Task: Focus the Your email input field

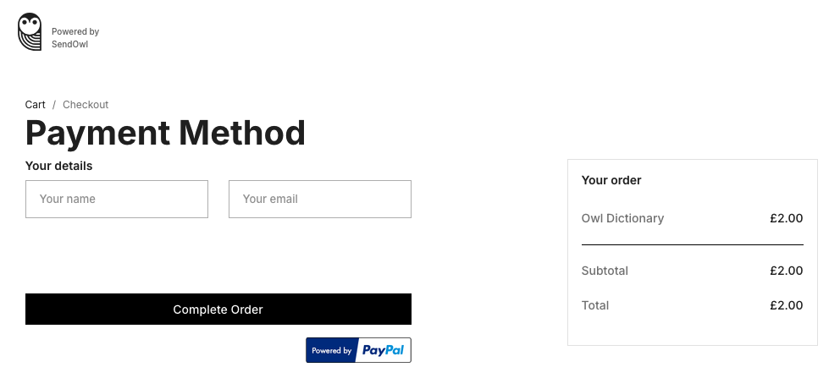Action: (x=320, y=199)
